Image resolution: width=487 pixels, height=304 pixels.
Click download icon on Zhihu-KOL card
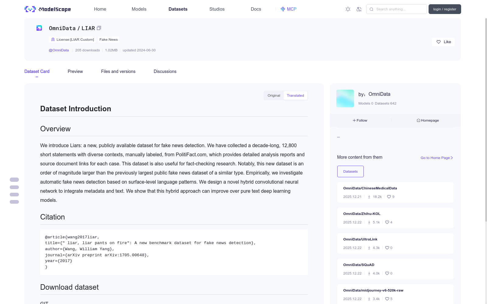(369, 222)
